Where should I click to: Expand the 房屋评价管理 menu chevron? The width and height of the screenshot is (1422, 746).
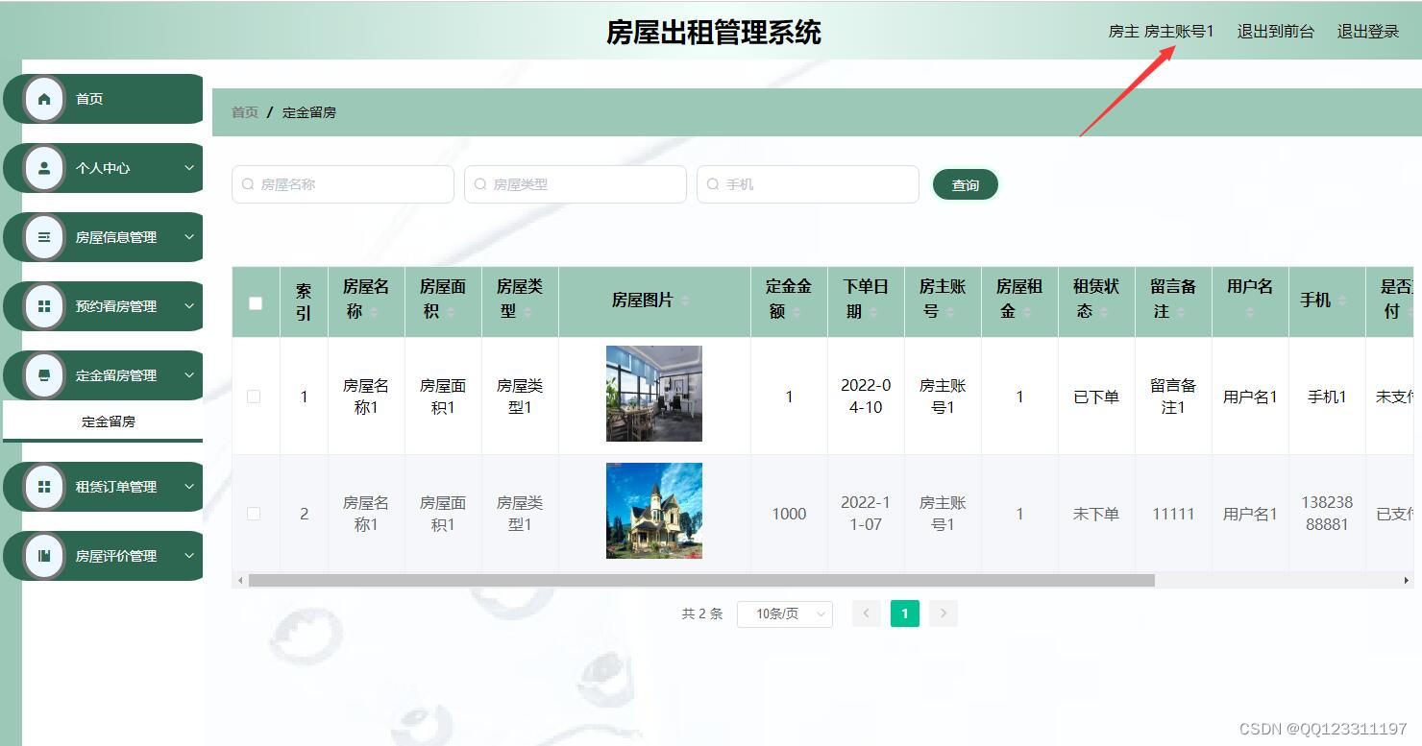coord(189,556)
